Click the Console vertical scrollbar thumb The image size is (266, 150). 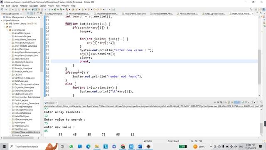[261, 128]
